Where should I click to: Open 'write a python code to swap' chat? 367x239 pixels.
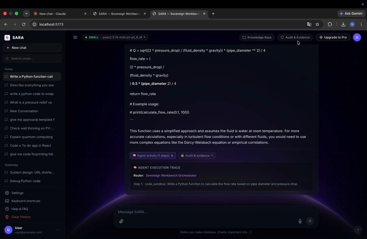click(32, 94)
